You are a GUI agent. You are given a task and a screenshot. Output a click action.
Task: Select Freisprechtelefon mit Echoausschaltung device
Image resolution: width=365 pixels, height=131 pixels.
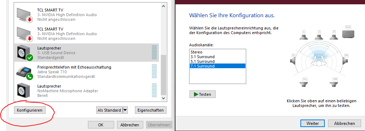[86, 72]
